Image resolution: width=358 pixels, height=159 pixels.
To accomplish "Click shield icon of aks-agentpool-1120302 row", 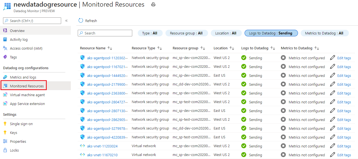I will [82, 58].
